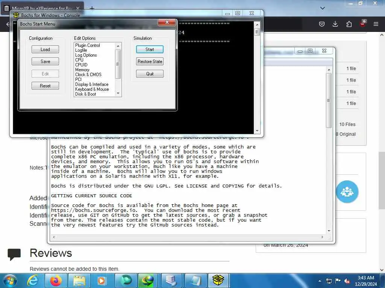The image size is (385, 288).
Task: Select Memory in Edit Options list
Action: [82, 70]
